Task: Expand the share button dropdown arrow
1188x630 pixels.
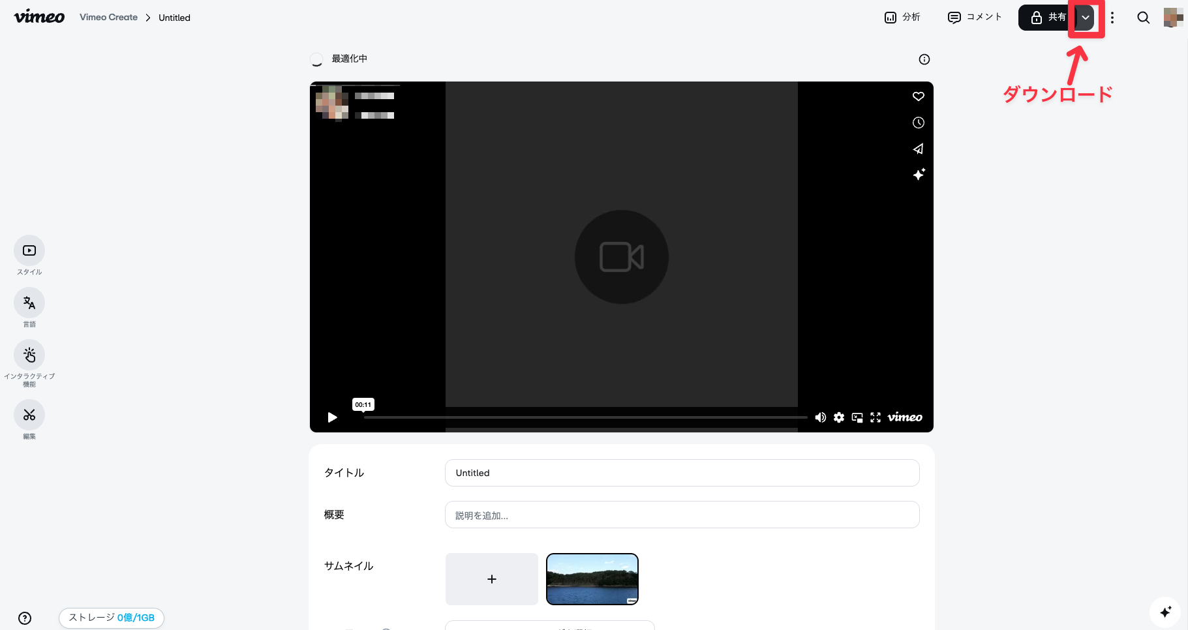Action: tap(1086, 18)
